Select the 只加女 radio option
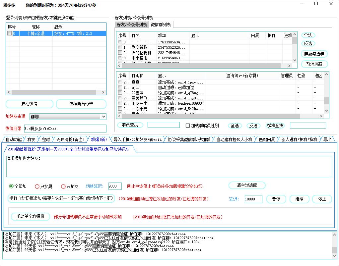Viewport: 339px width, 266px height. coord(63,186)
